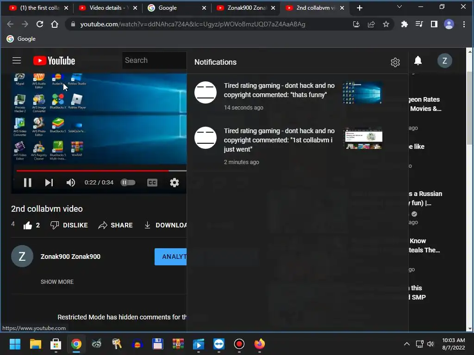Pause the video playback
This screenshot has height=355, width=474.
pyautogui.click(x=27, y=182)
